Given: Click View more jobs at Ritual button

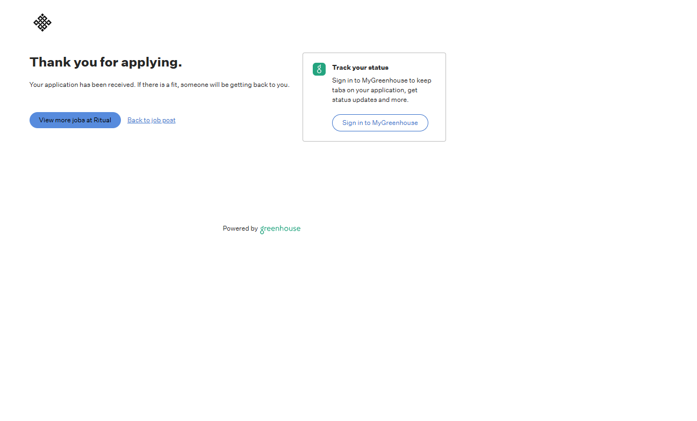Looking at the screenshot, I should click(75, 120).
